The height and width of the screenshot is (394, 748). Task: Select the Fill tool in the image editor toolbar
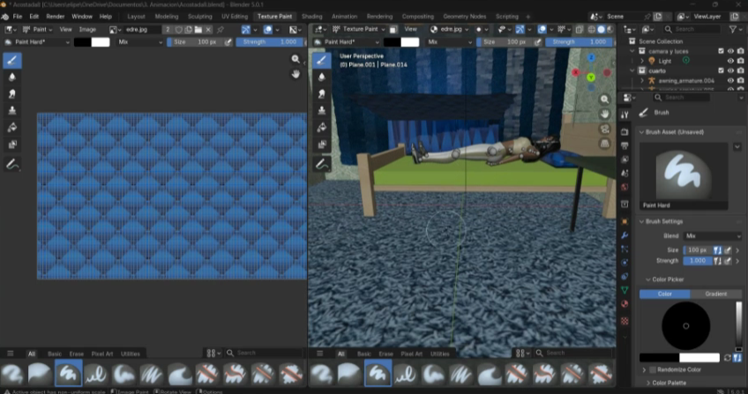(12, 128)
